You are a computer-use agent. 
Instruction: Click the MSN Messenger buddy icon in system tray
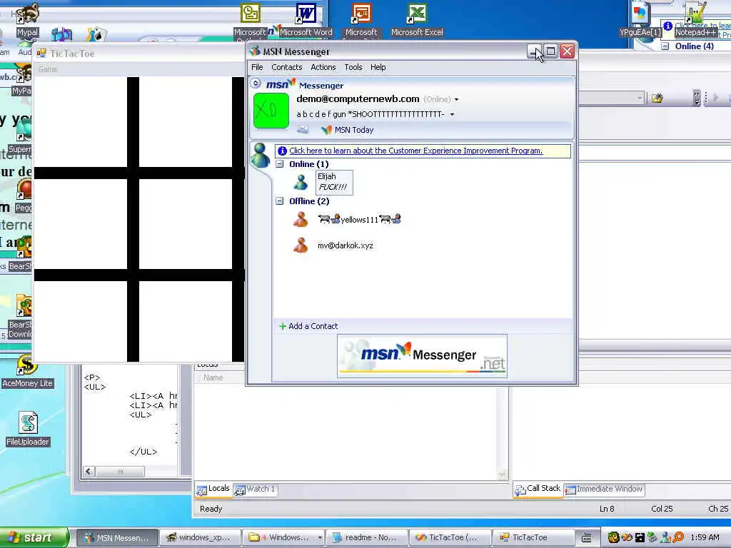(x=666, y=537)
